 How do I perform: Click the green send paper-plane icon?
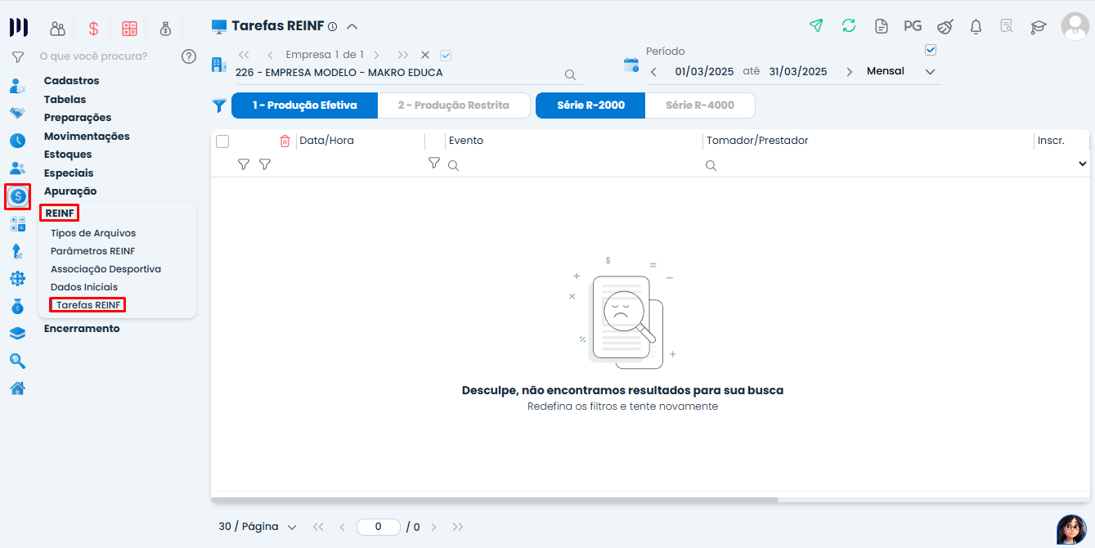coord(815,25)
